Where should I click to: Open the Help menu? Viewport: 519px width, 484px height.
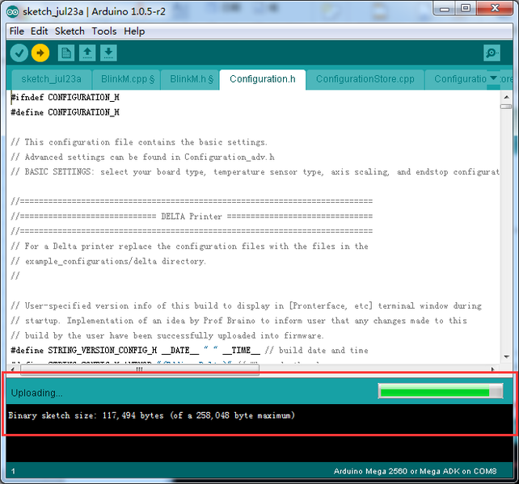tap(134, 31)
